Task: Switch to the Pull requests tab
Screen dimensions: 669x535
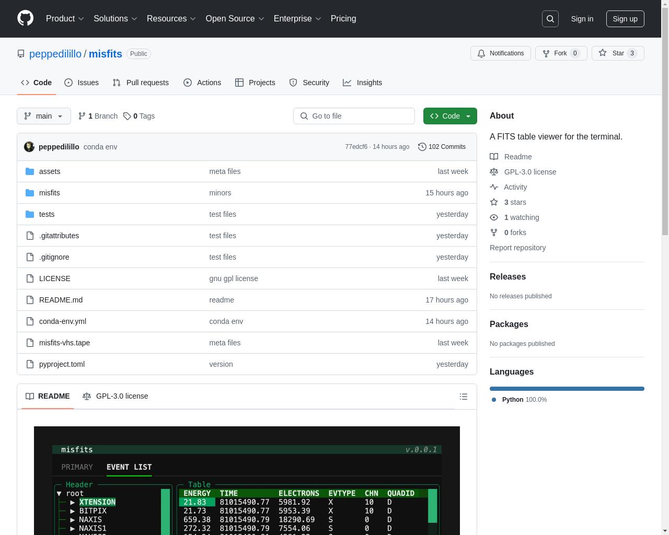Action: 141,83
